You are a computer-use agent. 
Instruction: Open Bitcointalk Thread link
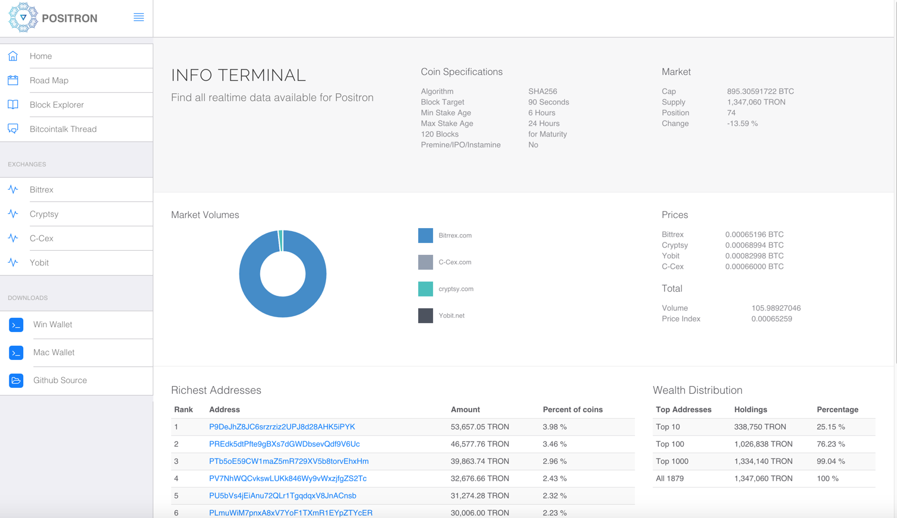77,129
